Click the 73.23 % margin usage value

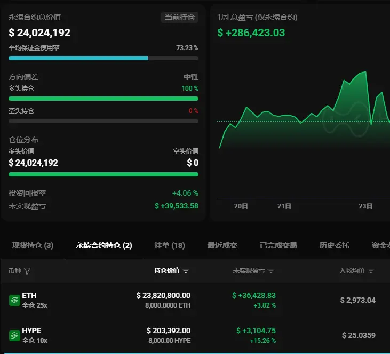(x=187, y=48)
